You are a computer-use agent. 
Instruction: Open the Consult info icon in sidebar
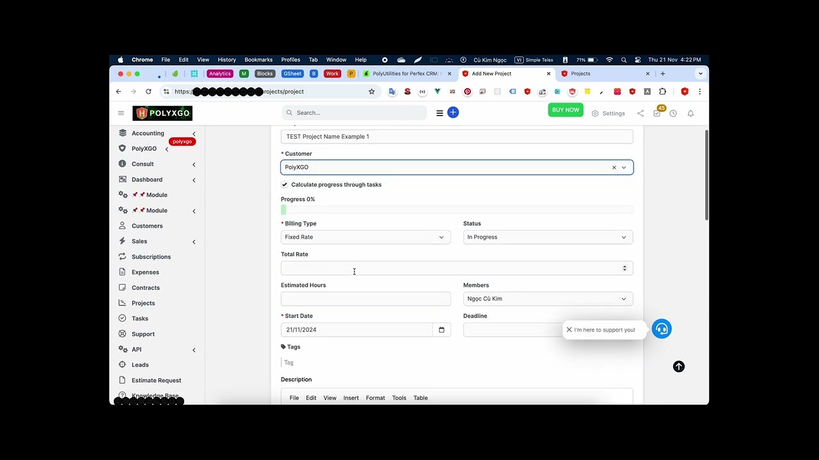(x=122, y=164)
